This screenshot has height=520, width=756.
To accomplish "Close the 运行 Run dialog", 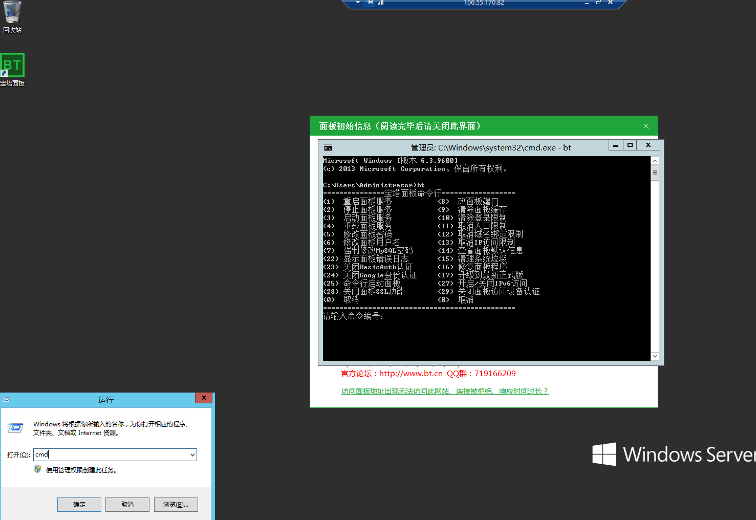I will coord(204,398).
